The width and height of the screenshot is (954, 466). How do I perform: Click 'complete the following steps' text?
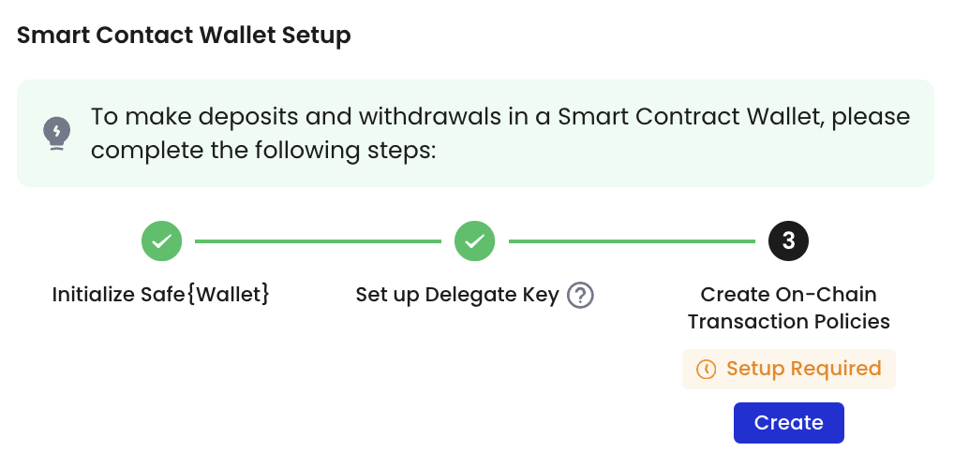263,150
